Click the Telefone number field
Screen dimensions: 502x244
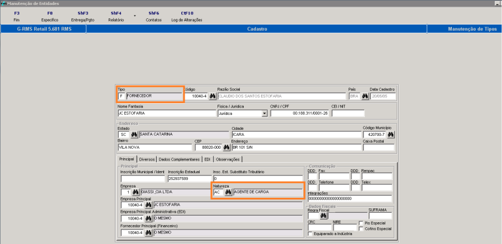point(334,187)
